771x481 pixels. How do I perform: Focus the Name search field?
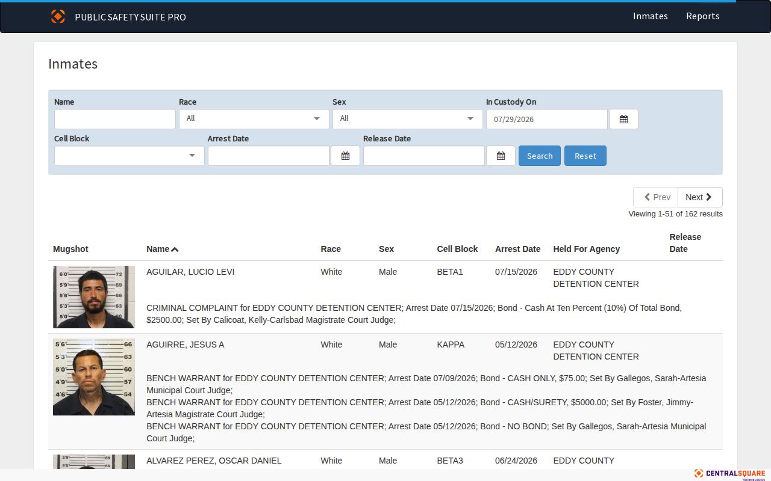tap(114, 119)
